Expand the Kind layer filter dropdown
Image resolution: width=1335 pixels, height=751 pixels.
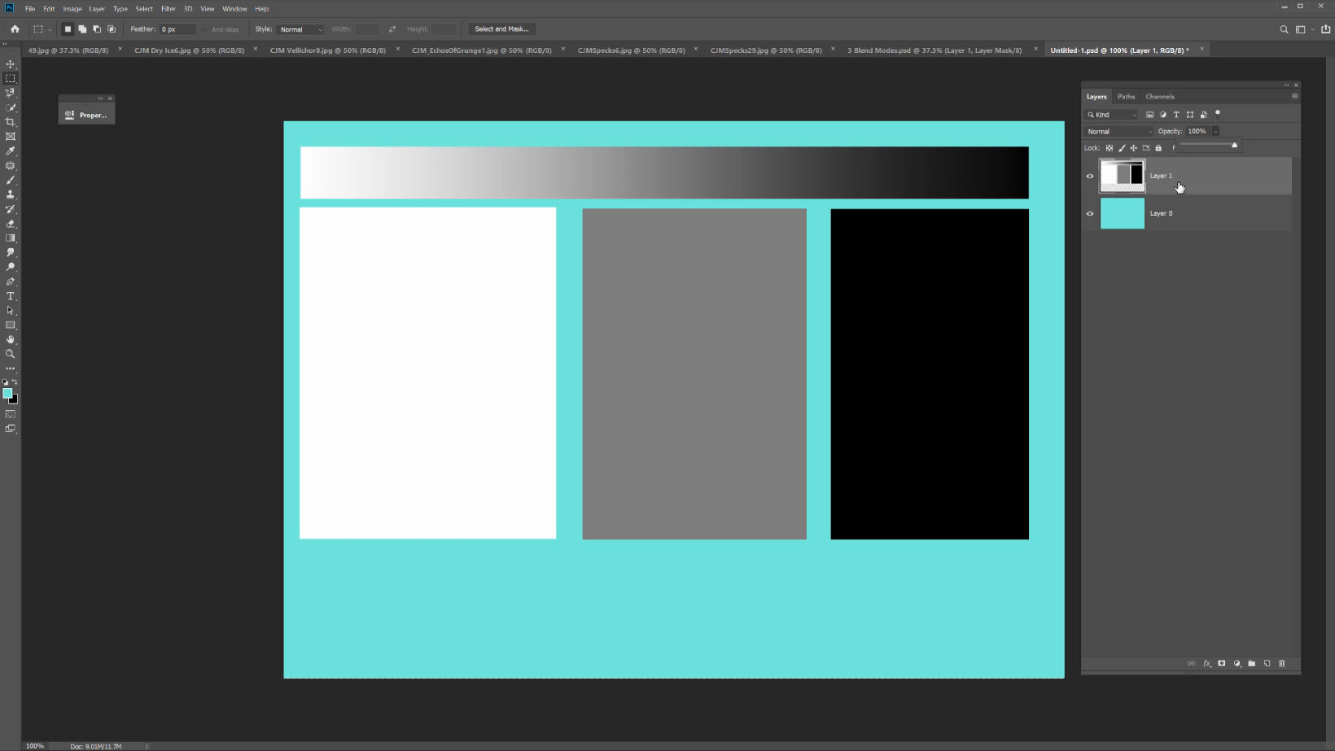pyautogui.click(x=1113, y=115)
